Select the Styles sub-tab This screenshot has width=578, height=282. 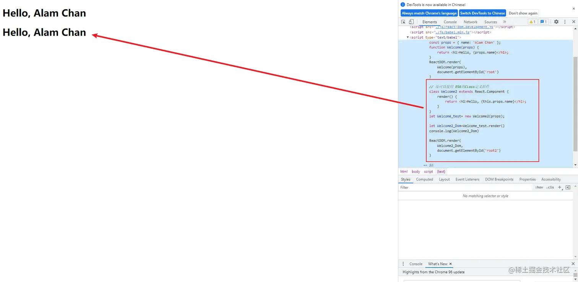coord(406,179)
